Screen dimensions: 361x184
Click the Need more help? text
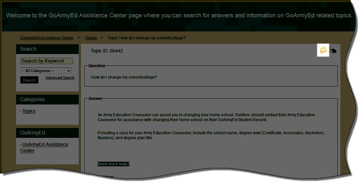[113, 164]
